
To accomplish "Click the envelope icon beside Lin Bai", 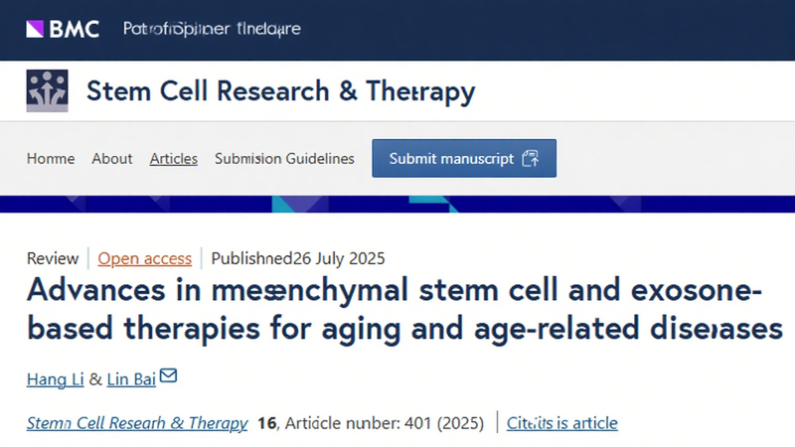I will pyautogui.click(x=169, y=375).
